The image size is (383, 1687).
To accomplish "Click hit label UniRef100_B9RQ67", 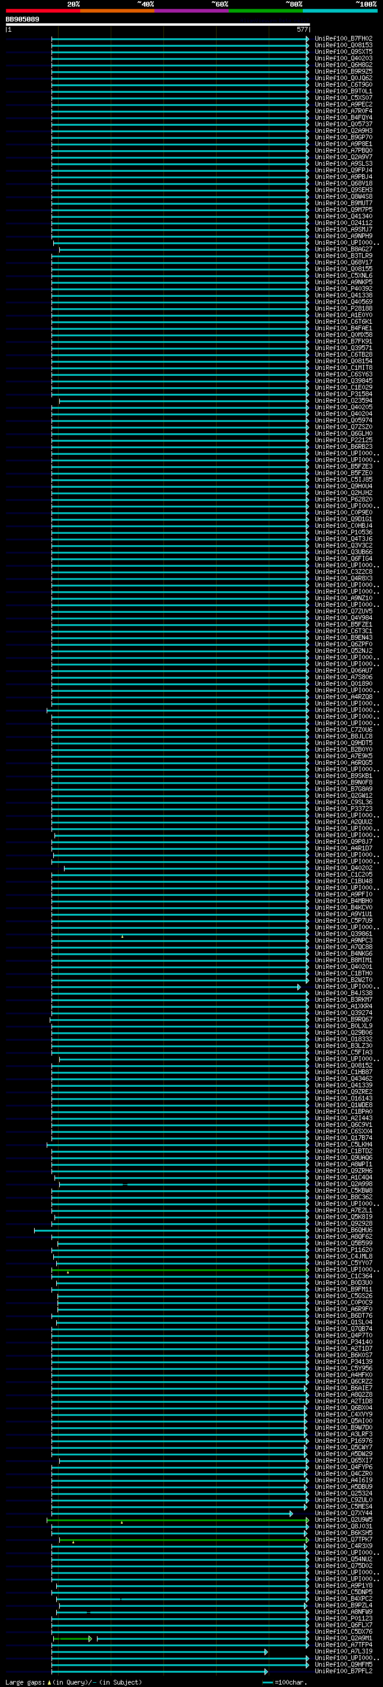I will (x=343, y=1019).
